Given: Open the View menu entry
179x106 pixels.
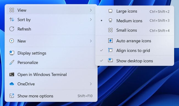Looking at the screenshot, I should pos(51,10).
